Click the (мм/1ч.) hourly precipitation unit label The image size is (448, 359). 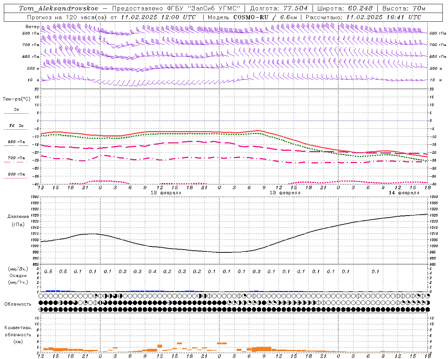18,282
